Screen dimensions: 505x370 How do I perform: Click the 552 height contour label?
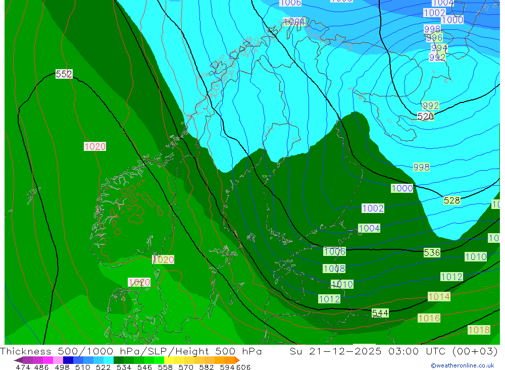[x=64, y=74]
